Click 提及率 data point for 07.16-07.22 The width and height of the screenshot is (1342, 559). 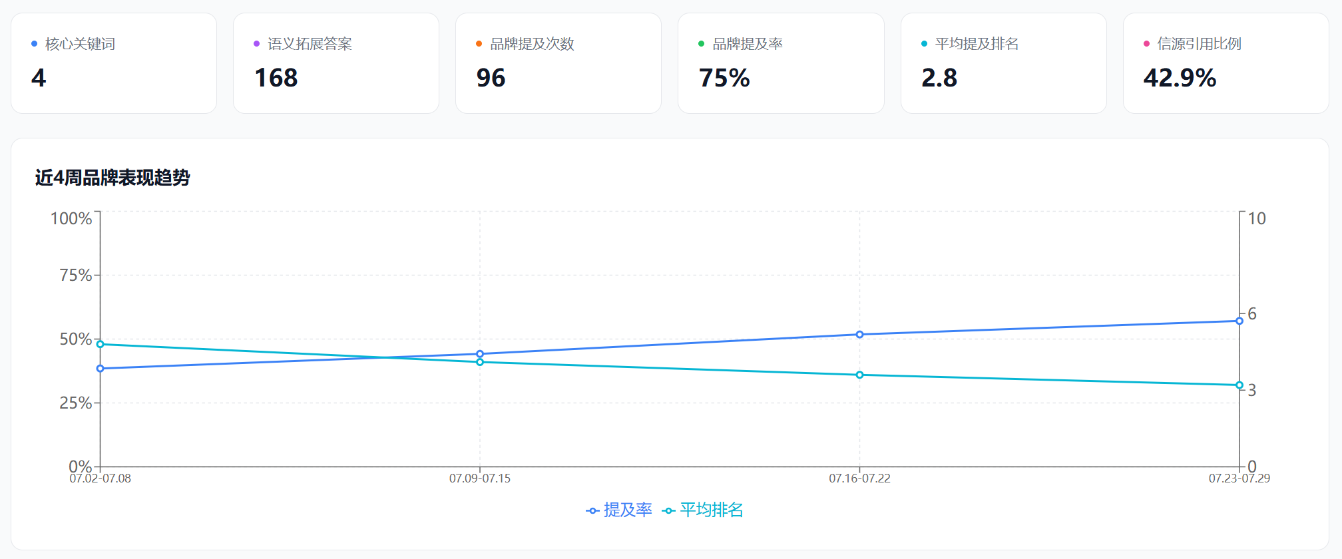[x=859, y=335]
